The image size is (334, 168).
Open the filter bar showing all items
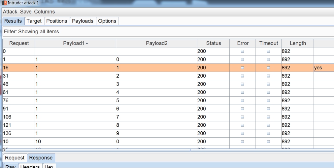pyautogui.click(x=168, y=31)
